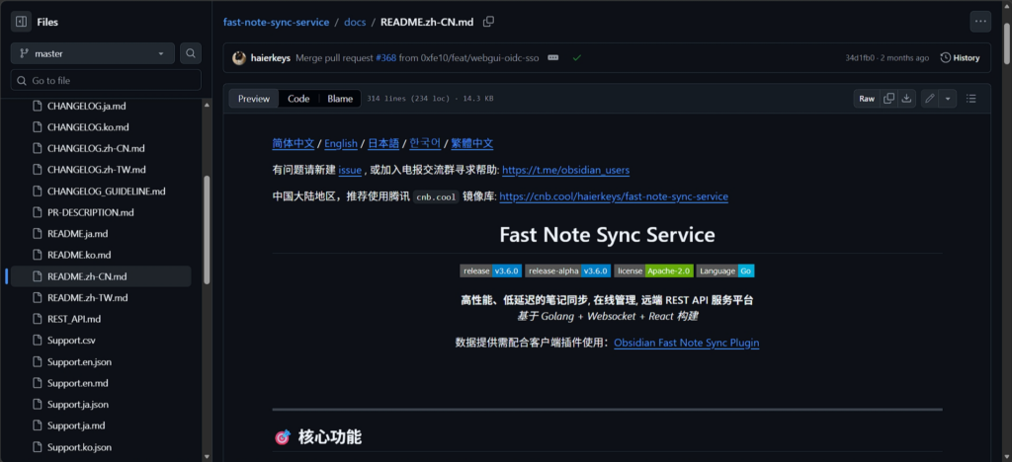Open document outline list icon
This screenshot has height=462, width=1012.
[970, 99]
